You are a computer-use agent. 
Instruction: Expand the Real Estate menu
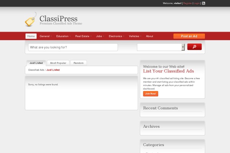(83, 36)
